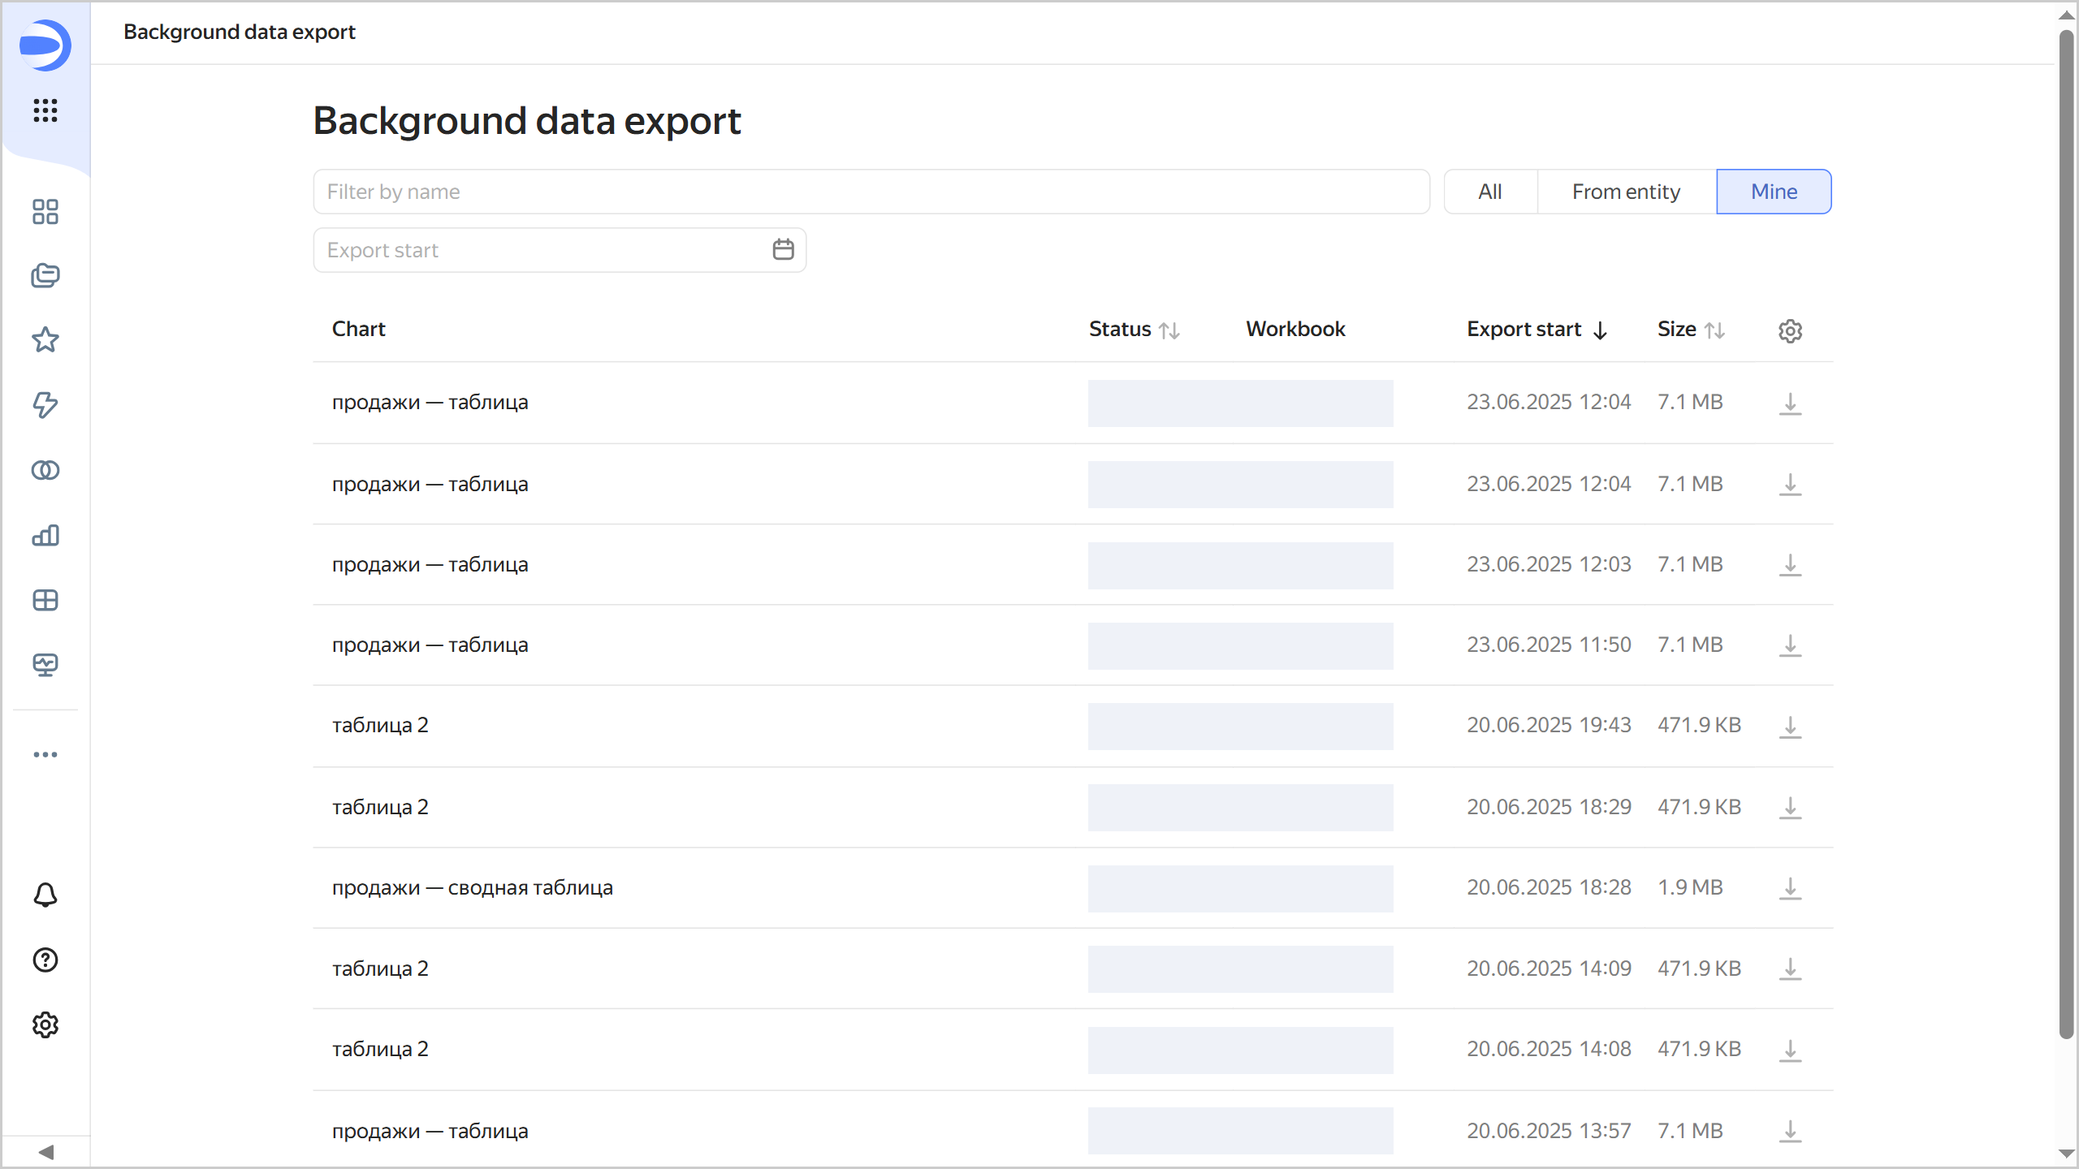2079x1169 pixels.
Task: Open the collections icon in sidebar
Action: coord(45,276)
